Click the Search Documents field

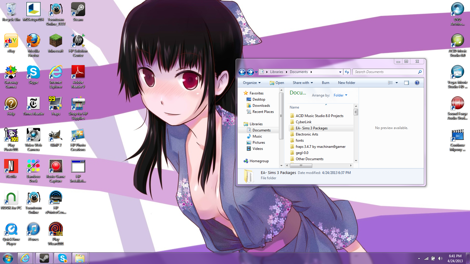(388, 72)
